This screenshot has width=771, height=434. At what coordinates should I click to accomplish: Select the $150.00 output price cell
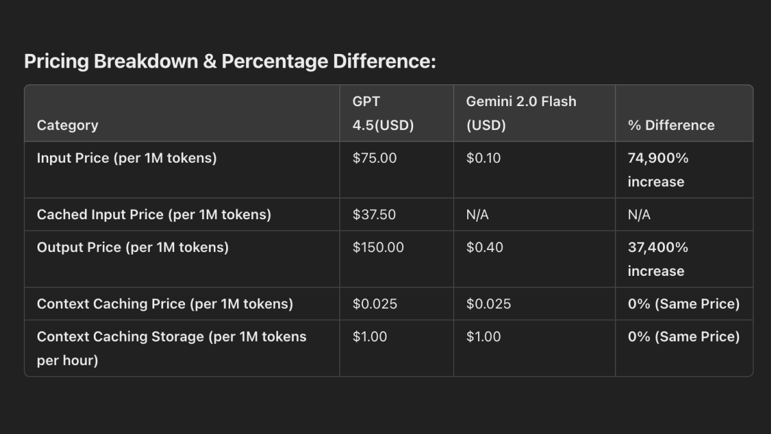click(378, 248)
